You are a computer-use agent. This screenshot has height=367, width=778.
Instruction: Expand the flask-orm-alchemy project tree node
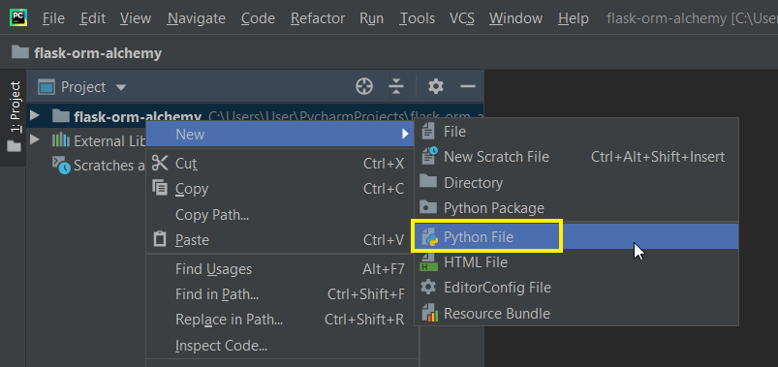tap(34, 115)
